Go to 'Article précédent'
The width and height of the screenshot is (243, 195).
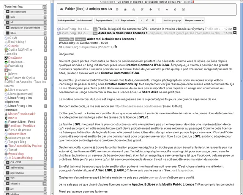point(67,20)
